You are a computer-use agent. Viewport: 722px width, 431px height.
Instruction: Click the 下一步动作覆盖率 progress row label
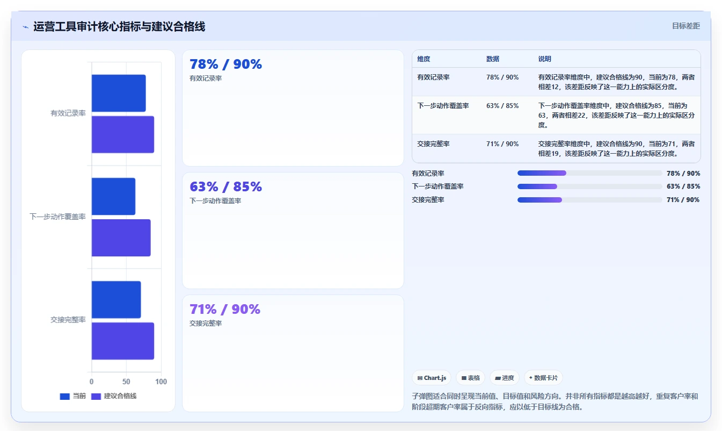point(438,186)
